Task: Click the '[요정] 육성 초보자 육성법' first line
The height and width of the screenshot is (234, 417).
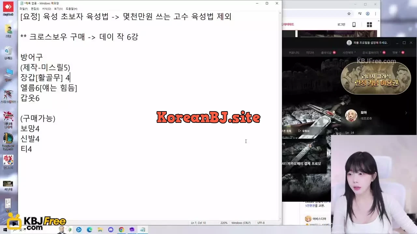Action: (x=126, y=17)
